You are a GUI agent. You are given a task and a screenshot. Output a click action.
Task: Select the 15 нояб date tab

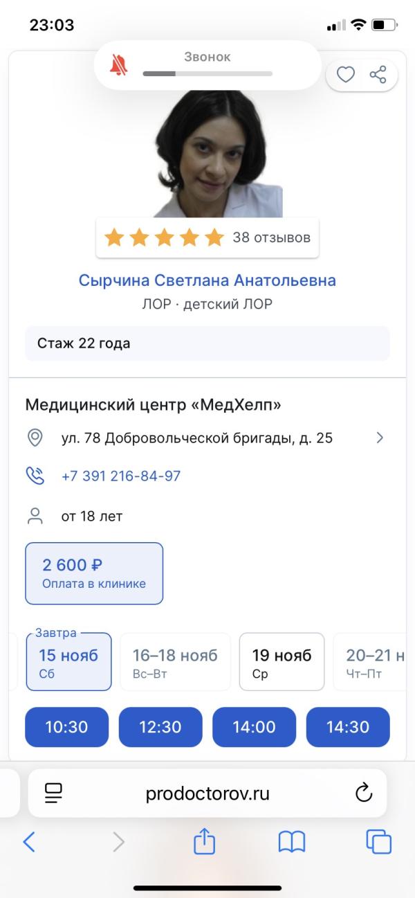pos(68,662)
